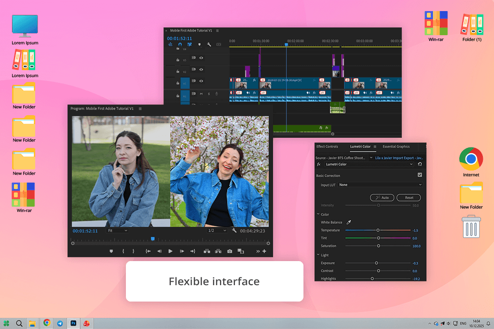Click the Comparison View icon
The image size is (494, 329).
pos(241,251)
